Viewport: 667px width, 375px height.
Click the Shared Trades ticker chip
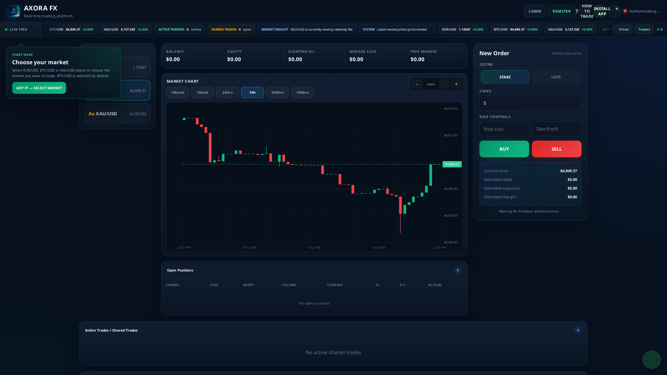coord(231,30)
